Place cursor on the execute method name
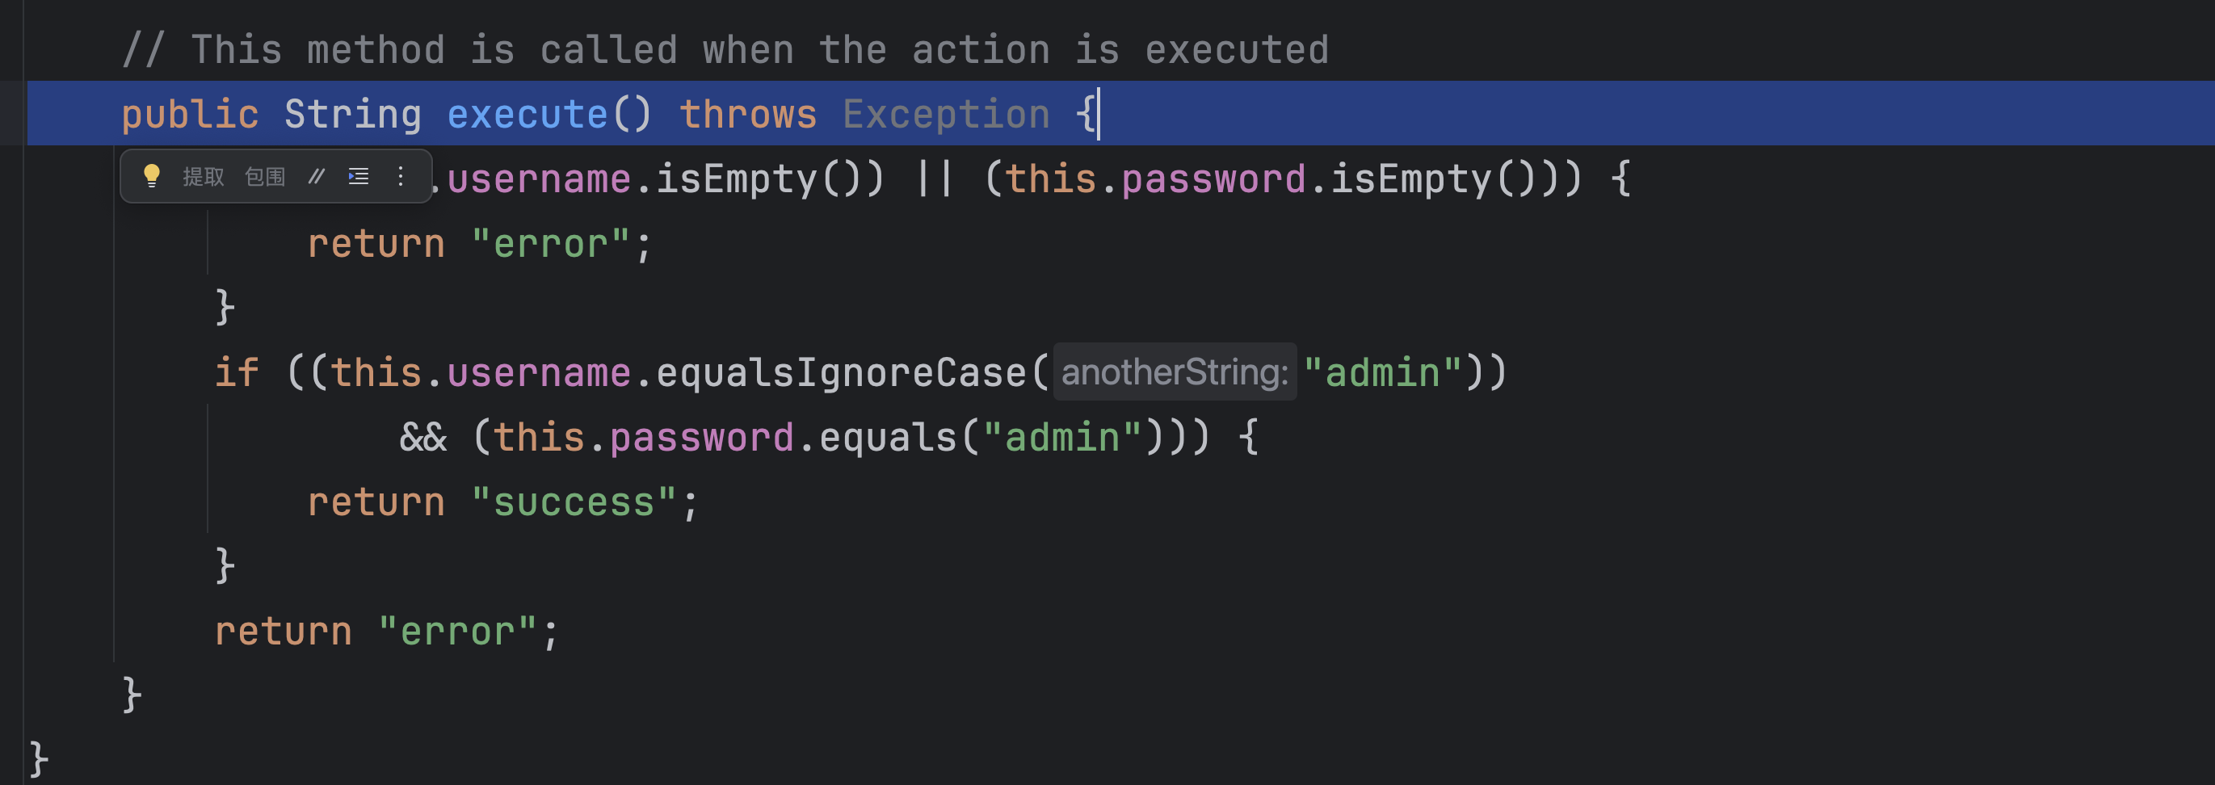The image size is (2215, 785). coord(527,115)
